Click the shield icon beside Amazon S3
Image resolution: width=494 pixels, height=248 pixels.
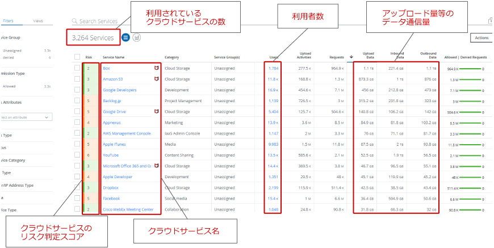pos(156,79)
